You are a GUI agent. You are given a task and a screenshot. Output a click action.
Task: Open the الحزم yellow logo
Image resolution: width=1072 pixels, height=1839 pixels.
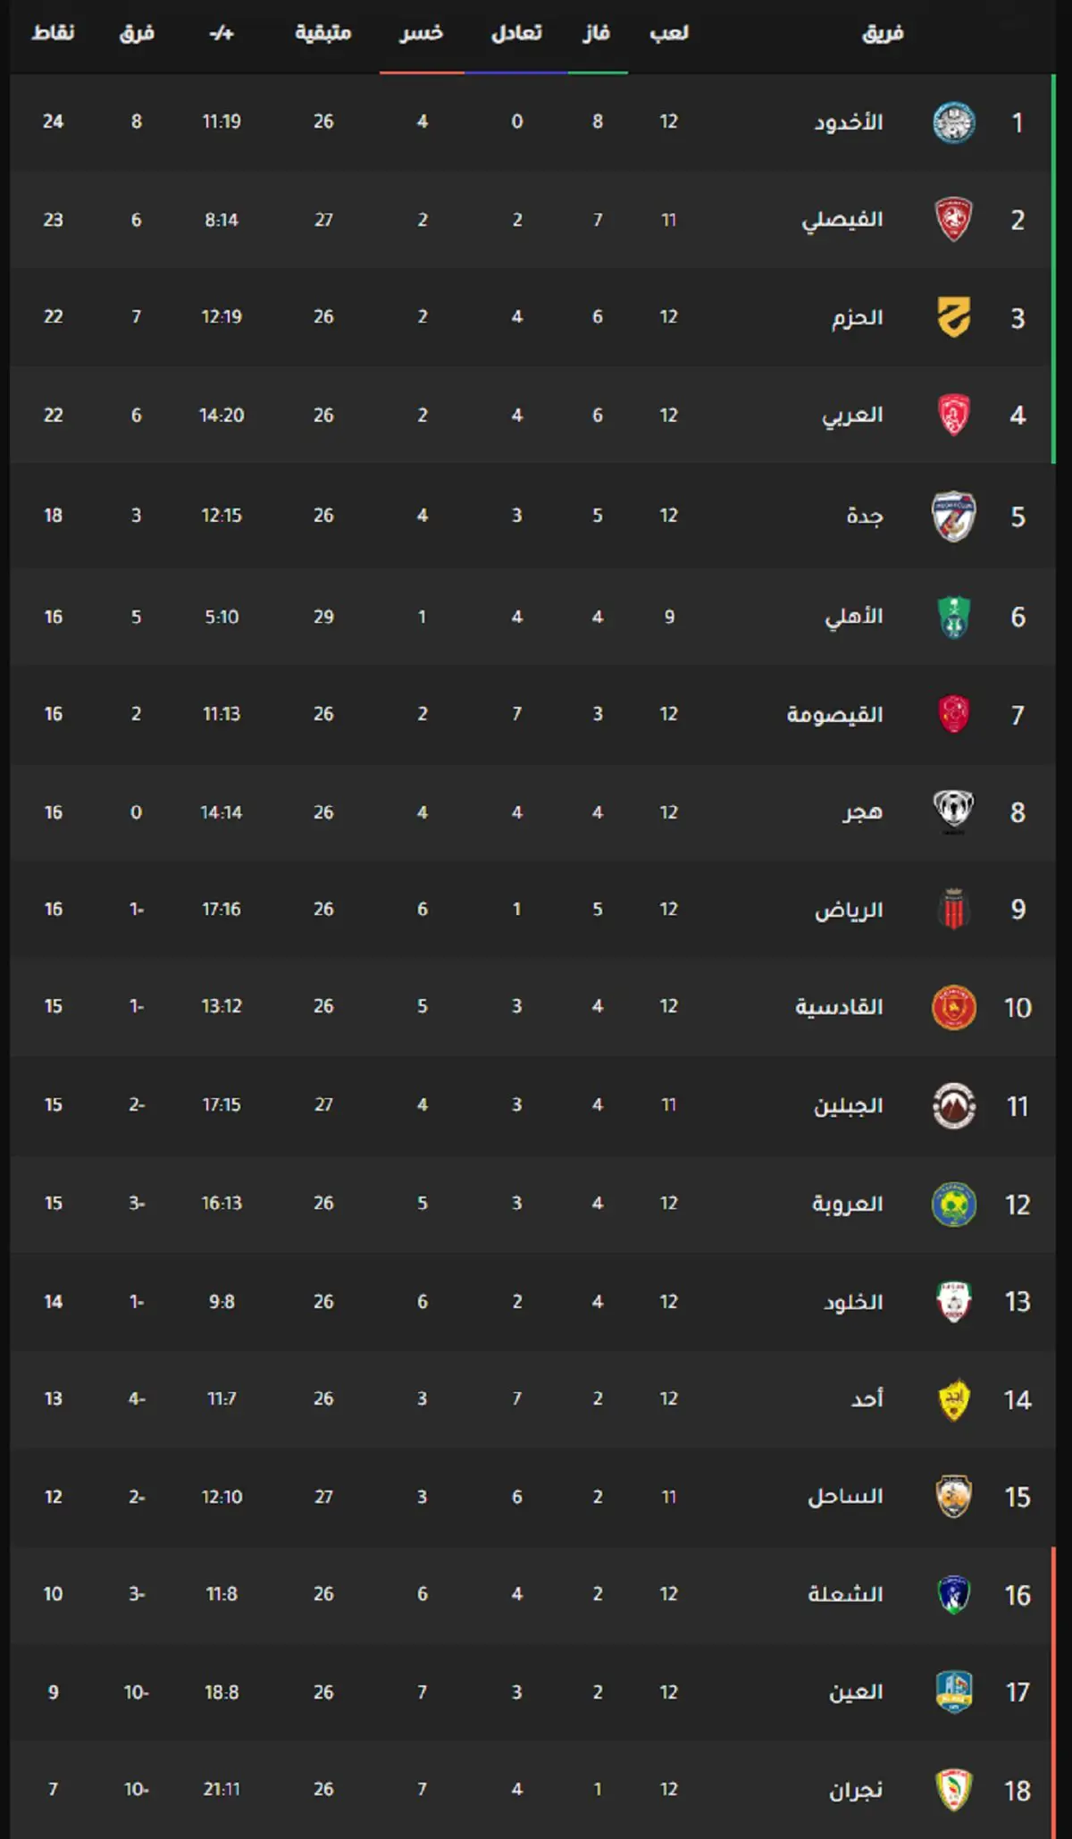(x=953, y=317)
